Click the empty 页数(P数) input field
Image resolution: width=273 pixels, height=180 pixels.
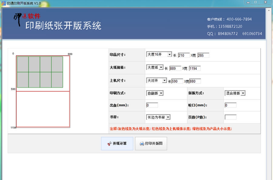[x=230, y=117]
